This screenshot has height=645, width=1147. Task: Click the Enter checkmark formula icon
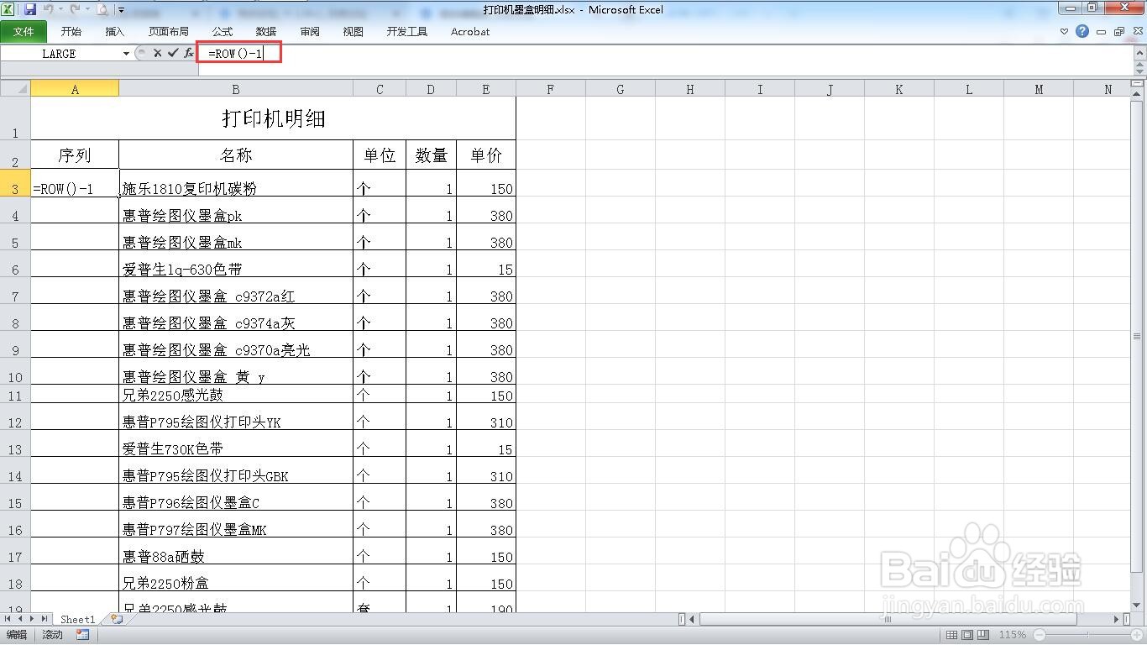click(173, 53)
